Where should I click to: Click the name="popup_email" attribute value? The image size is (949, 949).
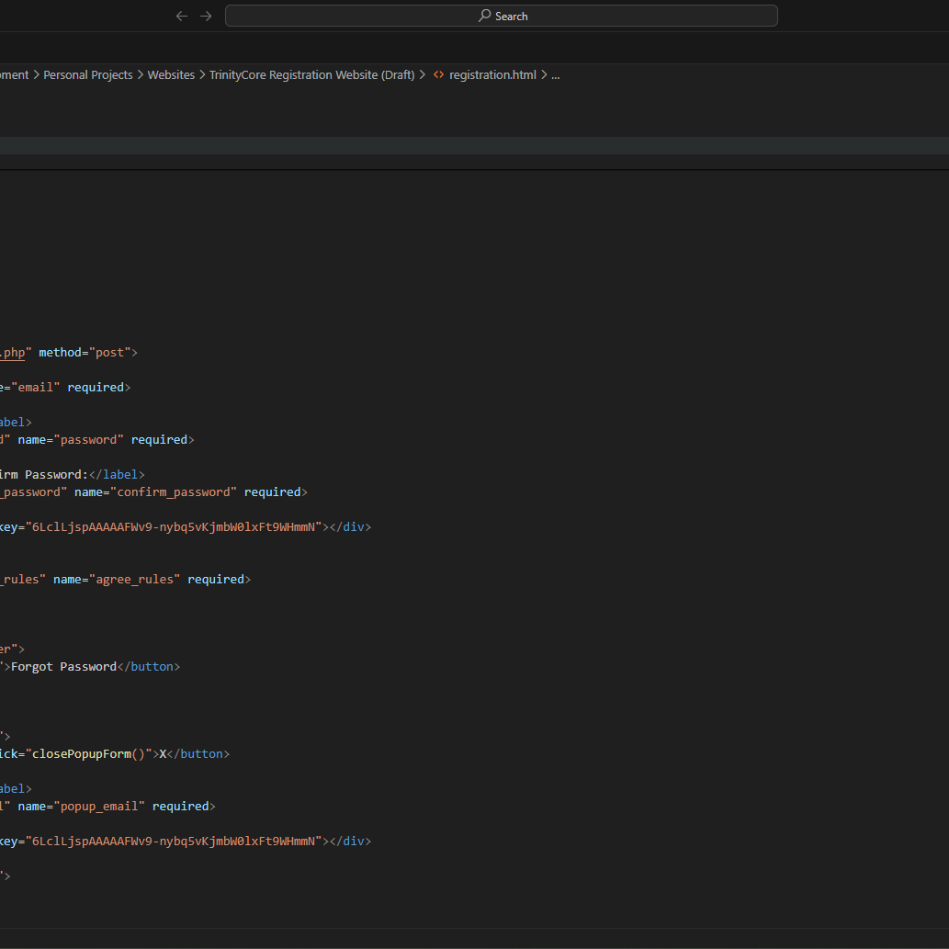pos(99,807)
